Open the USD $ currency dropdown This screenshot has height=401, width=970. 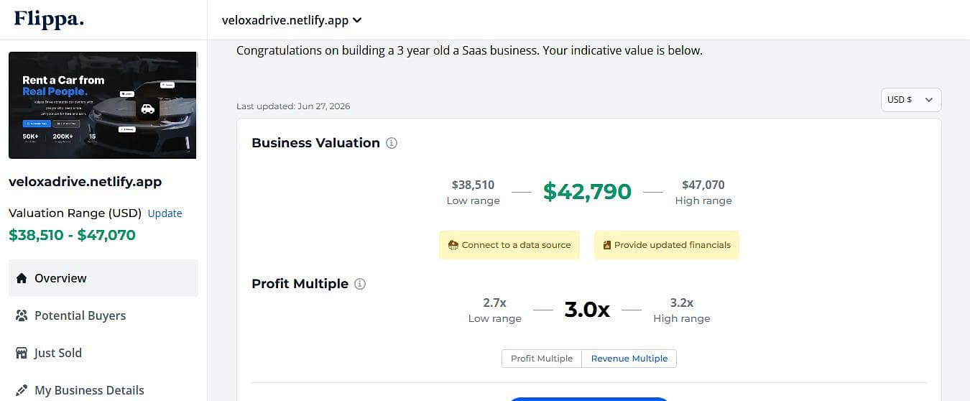(x=911, y=100)
